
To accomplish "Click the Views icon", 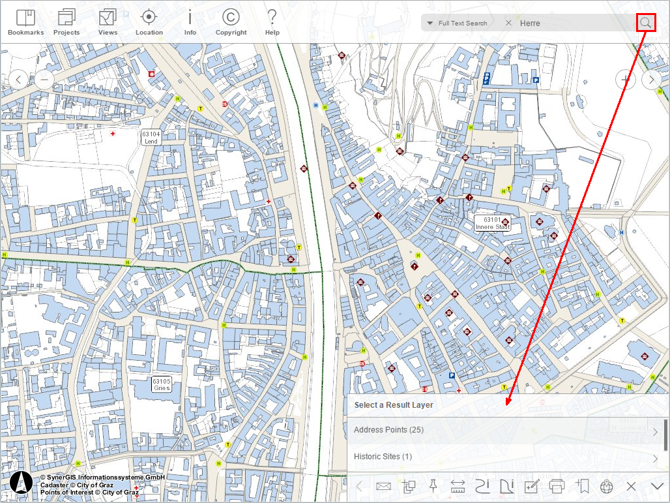I will pyautogui.click(x=108, y=22).
